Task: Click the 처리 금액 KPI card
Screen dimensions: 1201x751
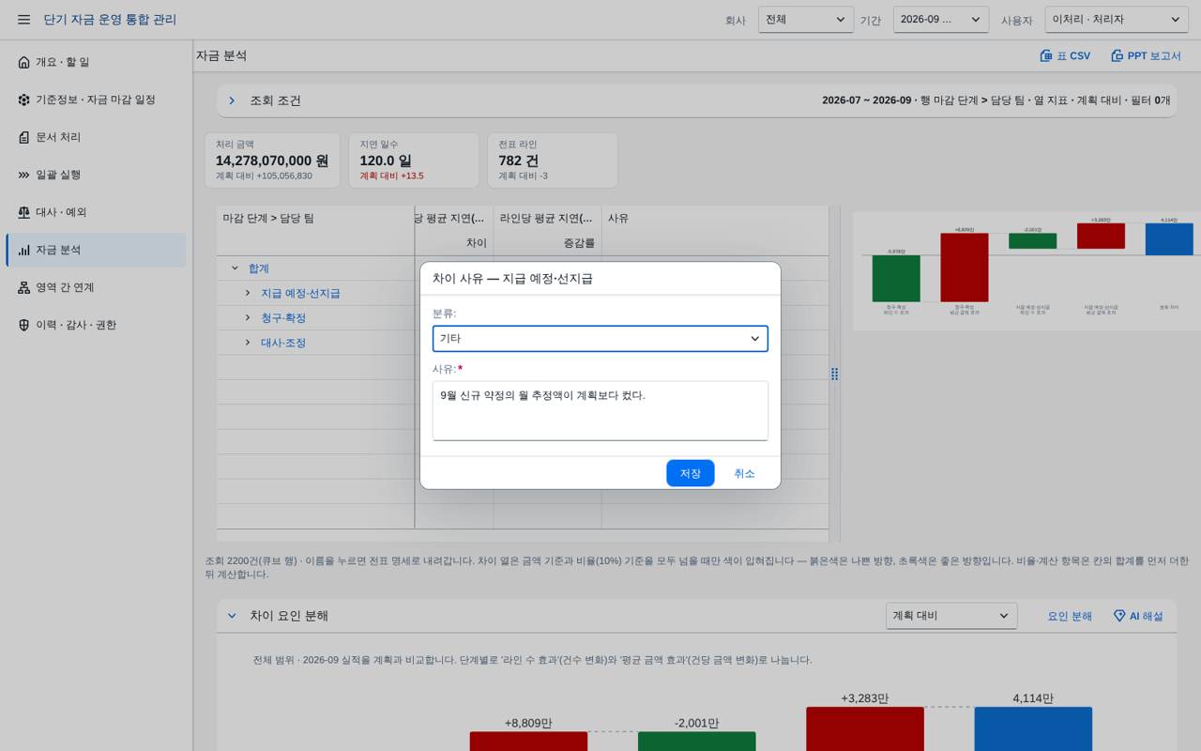Action: 273,160
